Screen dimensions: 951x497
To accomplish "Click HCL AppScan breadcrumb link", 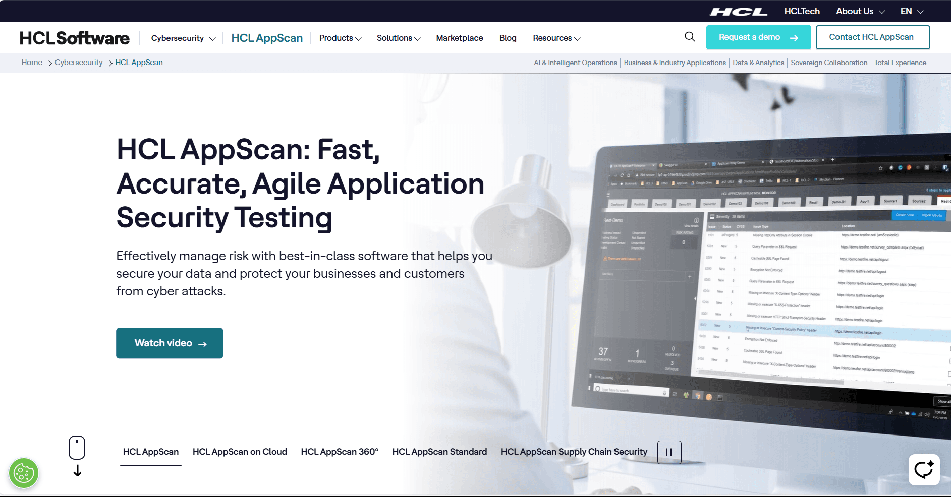I will click(139, 63).
